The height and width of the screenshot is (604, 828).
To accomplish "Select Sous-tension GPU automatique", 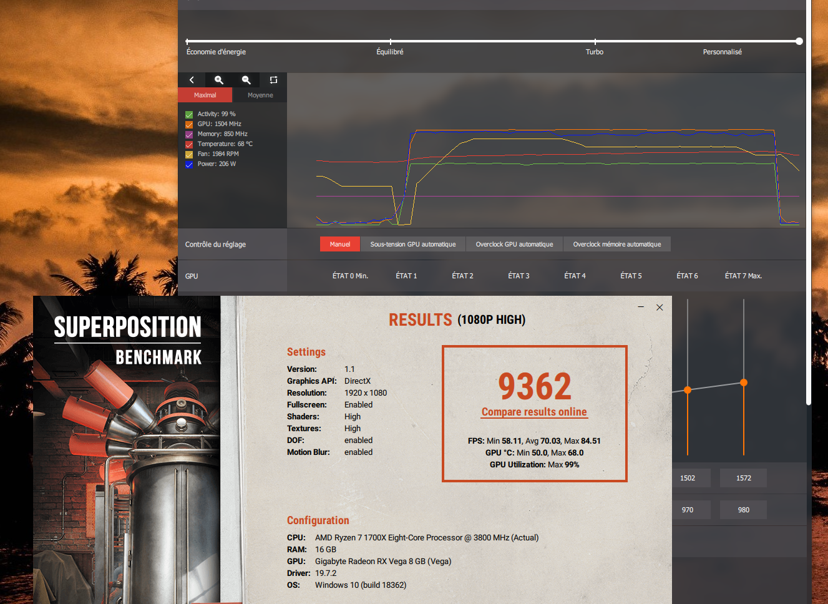I will coord(413,244).
